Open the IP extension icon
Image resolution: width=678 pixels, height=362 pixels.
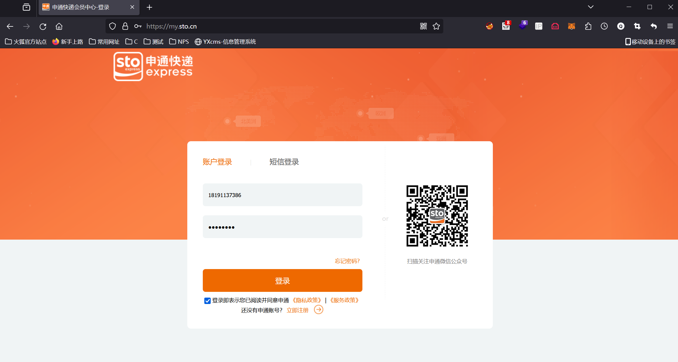click(x=539, y=26)
